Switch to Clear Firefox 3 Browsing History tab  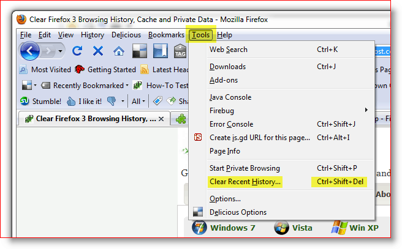pyautogui.click(x=94, y=119)
